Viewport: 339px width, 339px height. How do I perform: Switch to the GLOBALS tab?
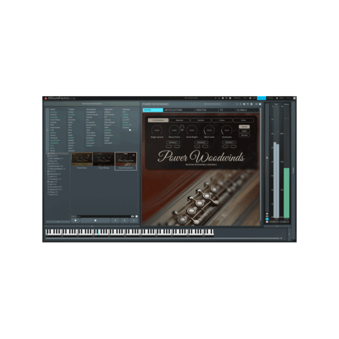click(247, 110)
